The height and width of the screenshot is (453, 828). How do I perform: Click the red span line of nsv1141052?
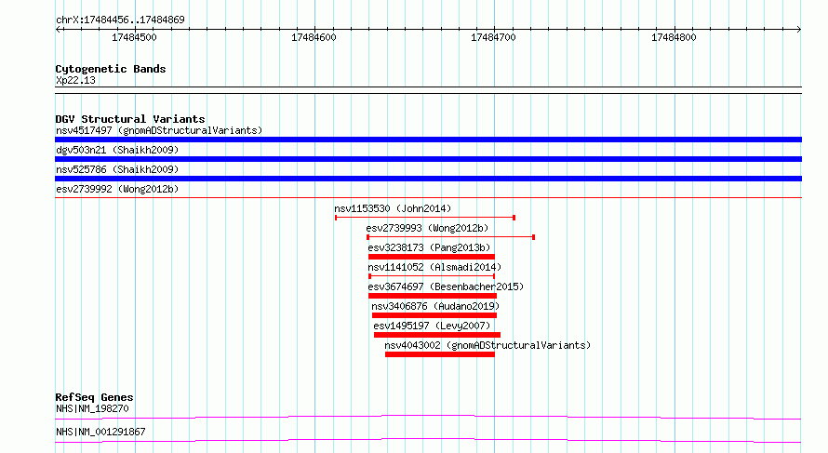(x=432, y=276)
